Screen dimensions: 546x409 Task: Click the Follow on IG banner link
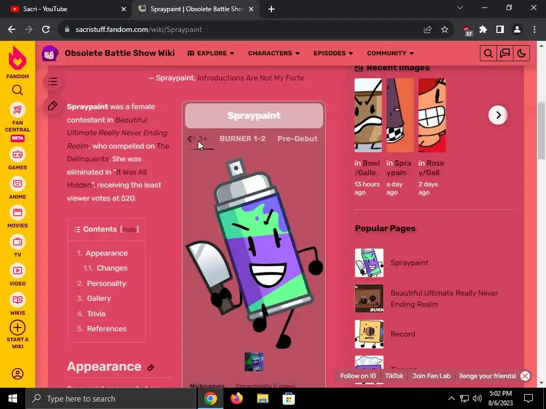pyautogui.click(x=358, y=376)
